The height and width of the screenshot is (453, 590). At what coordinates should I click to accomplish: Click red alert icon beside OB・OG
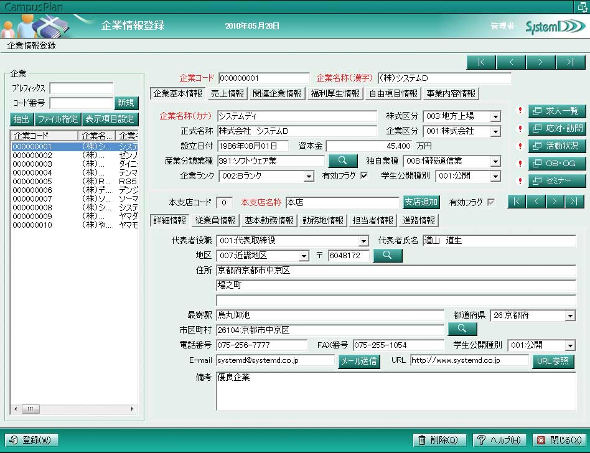click(x=520, y=163)
